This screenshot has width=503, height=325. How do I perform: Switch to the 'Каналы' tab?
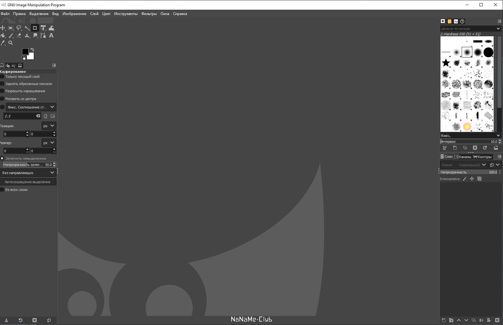pyautogui.click(x=463, y=157)
